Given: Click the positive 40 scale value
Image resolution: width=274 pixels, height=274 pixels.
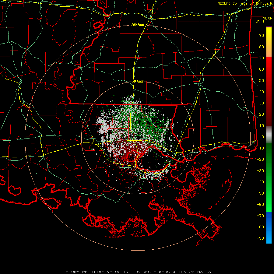Looking at the screenshot, I should 262,92.
